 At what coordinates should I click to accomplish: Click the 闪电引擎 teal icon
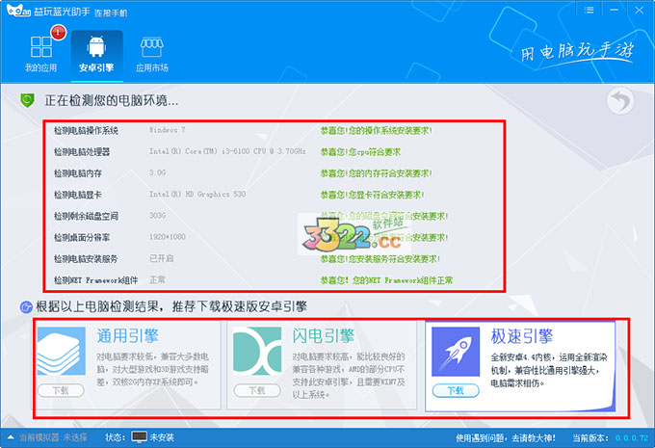[257, 351]
